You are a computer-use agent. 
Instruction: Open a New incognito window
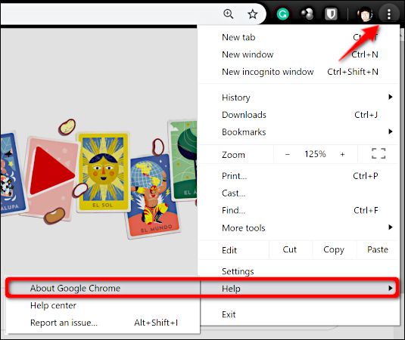click(x=298, y=72)
